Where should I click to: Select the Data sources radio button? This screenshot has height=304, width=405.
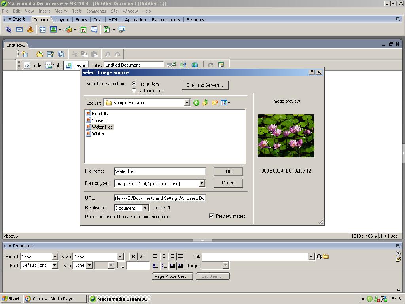(x=134, y=91)
